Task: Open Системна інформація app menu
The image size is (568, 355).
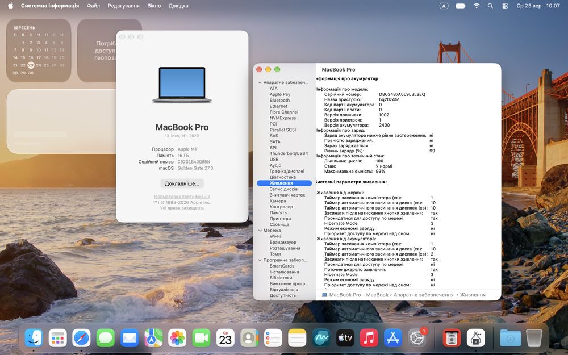Action: (x=50, y=6)
